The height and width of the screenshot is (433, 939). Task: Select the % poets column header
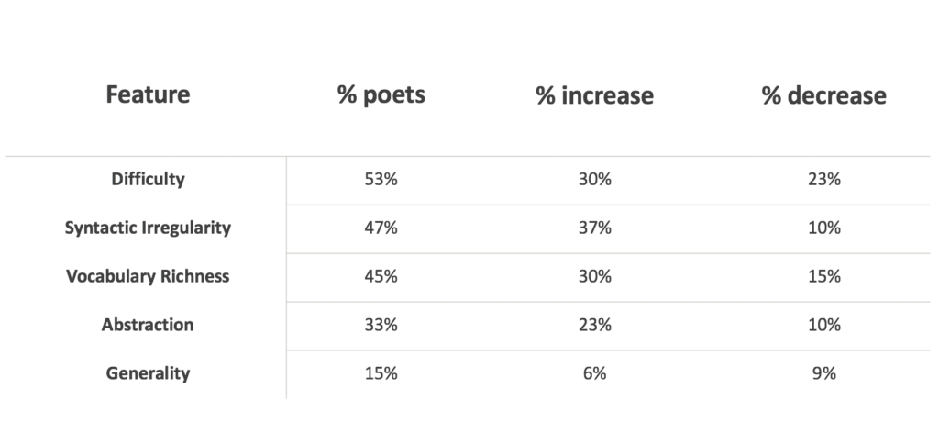pos(381,95)
